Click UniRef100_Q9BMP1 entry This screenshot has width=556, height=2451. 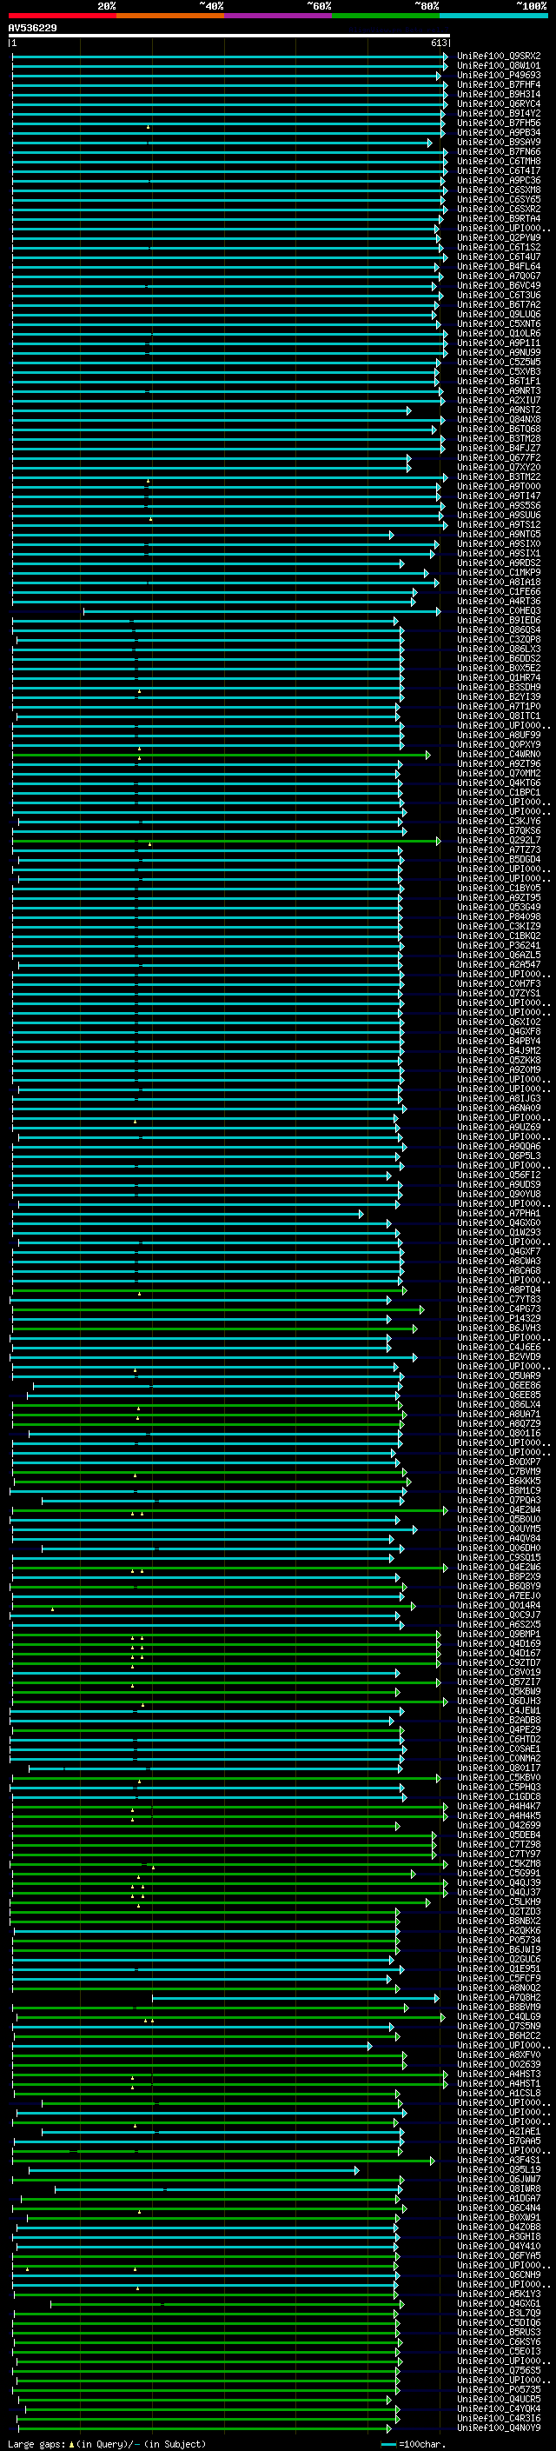[499, 1635]
